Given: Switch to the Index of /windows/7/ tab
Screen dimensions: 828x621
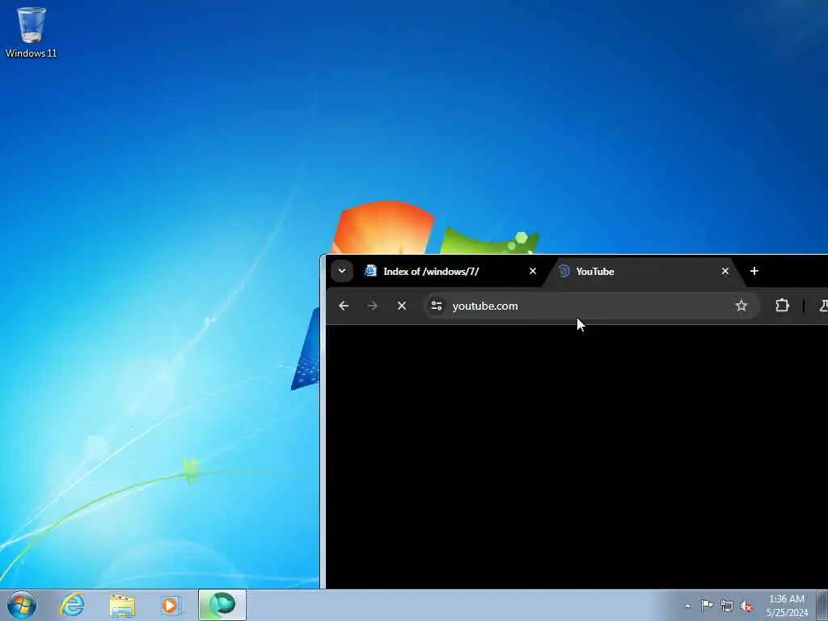Looking at the screenshot, I should tap(450, 272).
